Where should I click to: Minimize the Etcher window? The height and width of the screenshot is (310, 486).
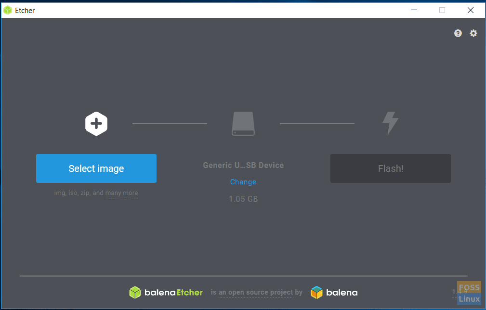tap(414, 10)
